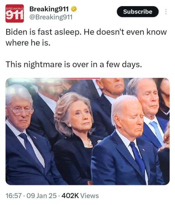Click the 'where he is.' text line
The height and width of the screenshot is (205, 175).
click(28, 43)
